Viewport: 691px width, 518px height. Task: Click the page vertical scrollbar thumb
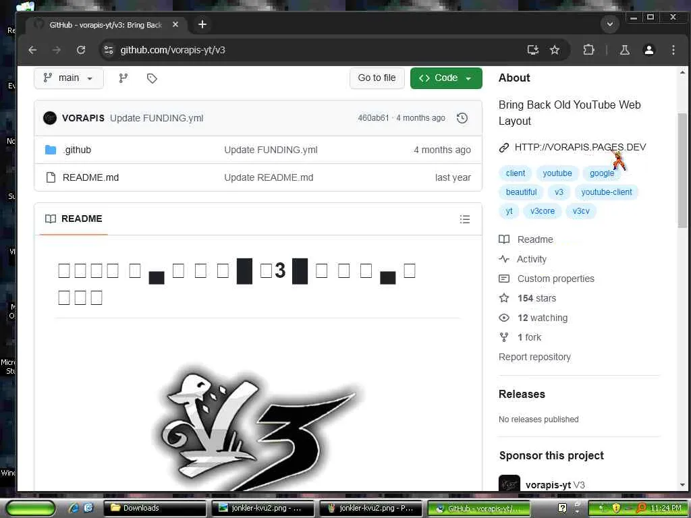pyautogui.click(x=682, y=171)
